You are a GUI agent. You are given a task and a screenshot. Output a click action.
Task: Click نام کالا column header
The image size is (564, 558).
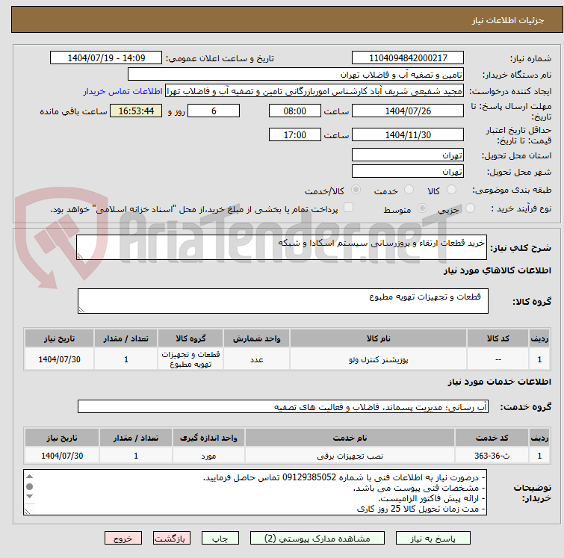[x=378, y=338]
